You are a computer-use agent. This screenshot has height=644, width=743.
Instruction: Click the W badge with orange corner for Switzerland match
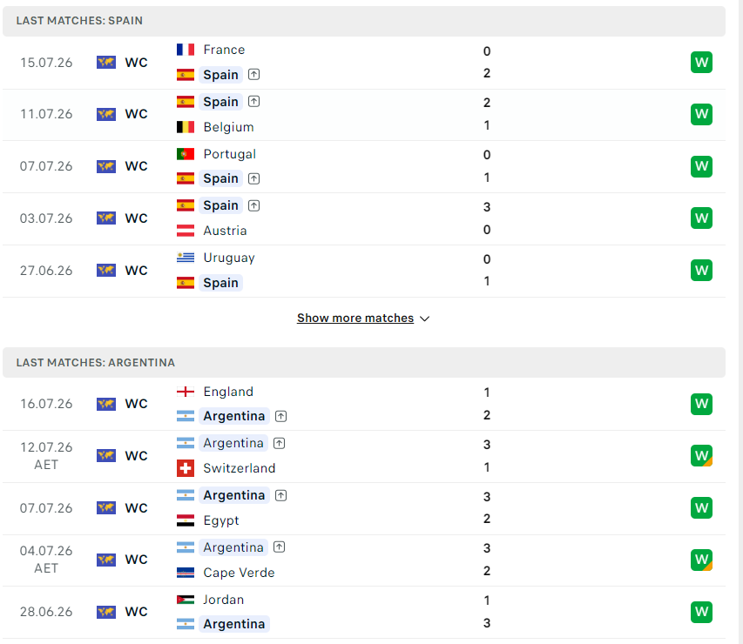coord(701,455)
